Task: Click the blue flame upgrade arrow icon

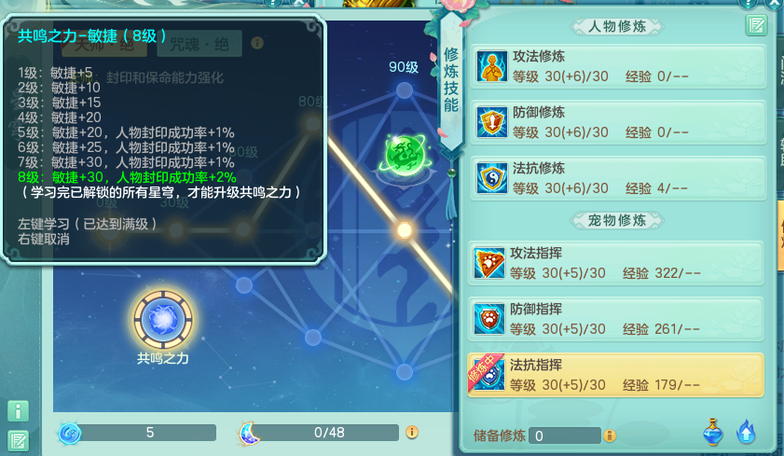Action: 746,432
